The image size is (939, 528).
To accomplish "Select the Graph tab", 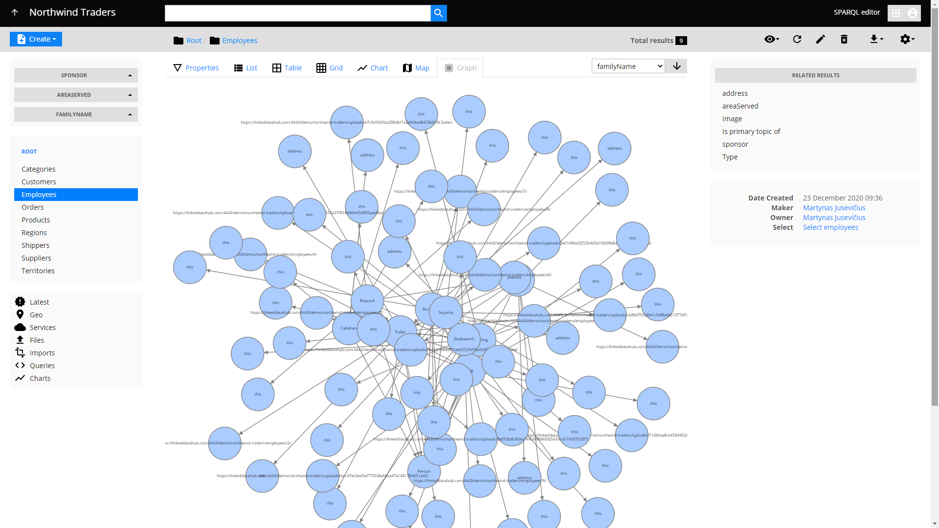I will (x=460, y=68).
